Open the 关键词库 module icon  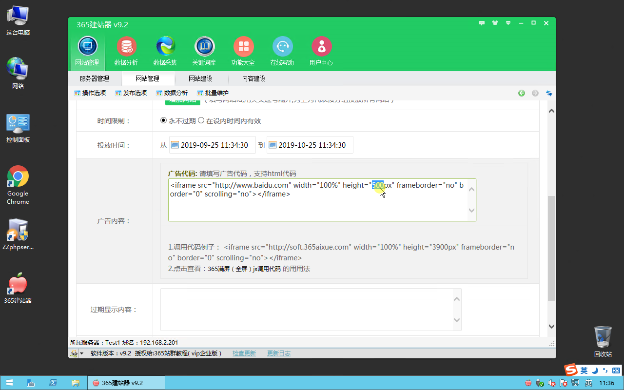pyautogui.click(x=204, y=51)
